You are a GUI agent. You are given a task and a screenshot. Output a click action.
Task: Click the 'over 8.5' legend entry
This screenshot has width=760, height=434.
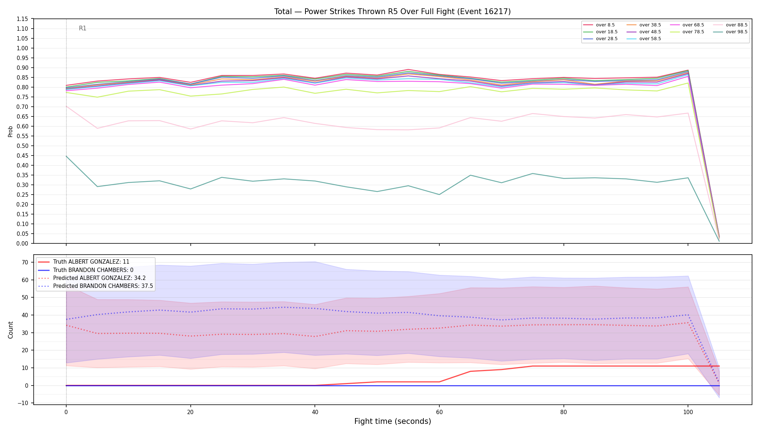click(x=599, y=25)
